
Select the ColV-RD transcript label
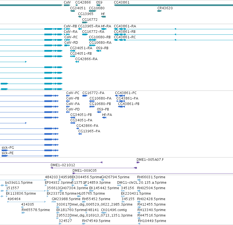[71, 43]
